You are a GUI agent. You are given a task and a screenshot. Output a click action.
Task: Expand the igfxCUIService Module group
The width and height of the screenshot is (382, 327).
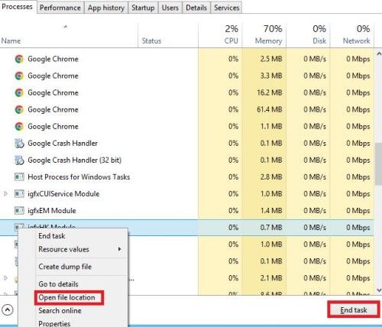point(5,194)
